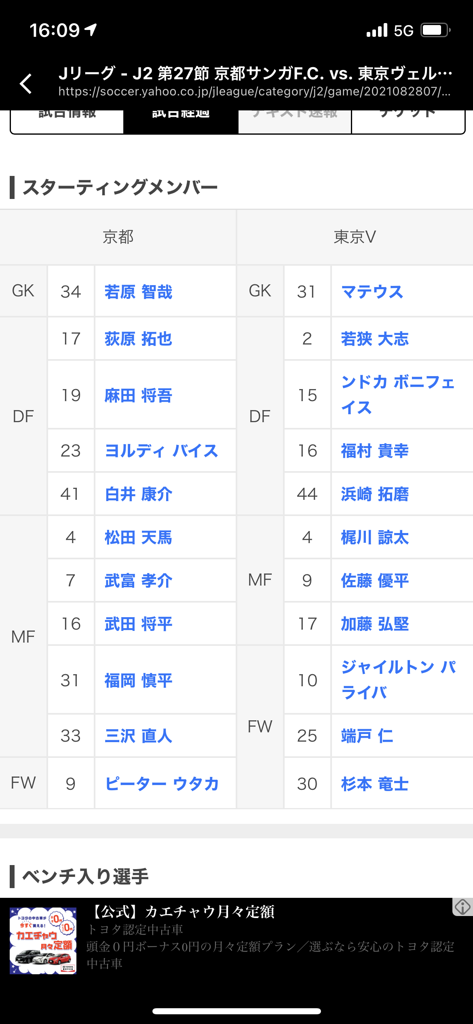Open ジャイルトン パライバ player page
473x1024 pixels.
[398, 679]
